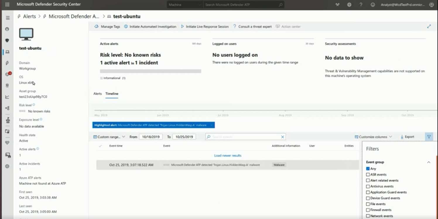Click Initiate Live Response Session in the toolbar
438x219 pixels.
pyautogui.click(x=206, y=26)
